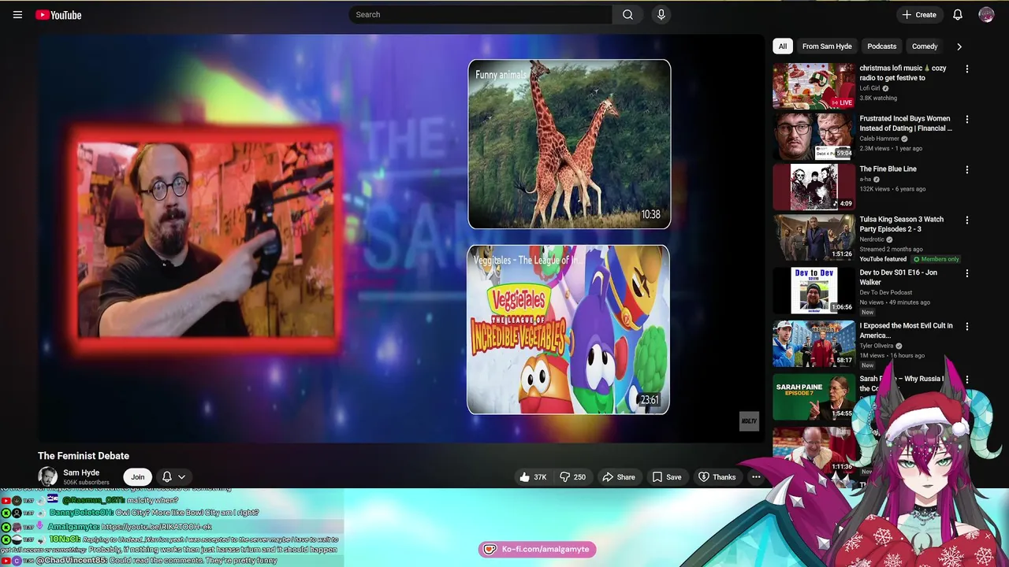Screen dimensions: 1009x567
Task: Open Tulsa King Season 3 thumbnail
Action: pos(814,237)
